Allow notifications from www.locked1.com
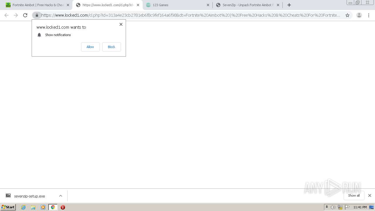The image size is (375, 211). [x=90, y=47]
